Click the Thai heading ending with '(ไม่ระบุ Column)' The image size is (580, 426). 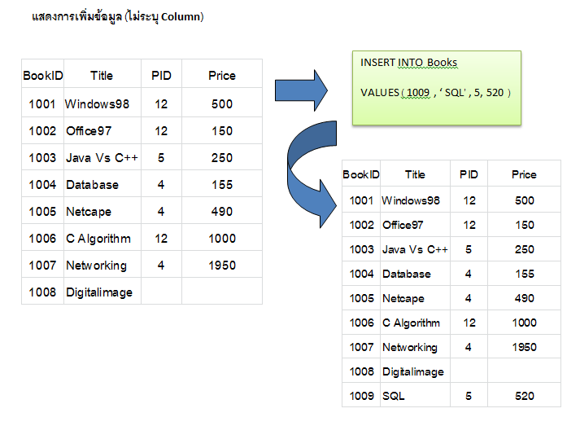point(118,16)
